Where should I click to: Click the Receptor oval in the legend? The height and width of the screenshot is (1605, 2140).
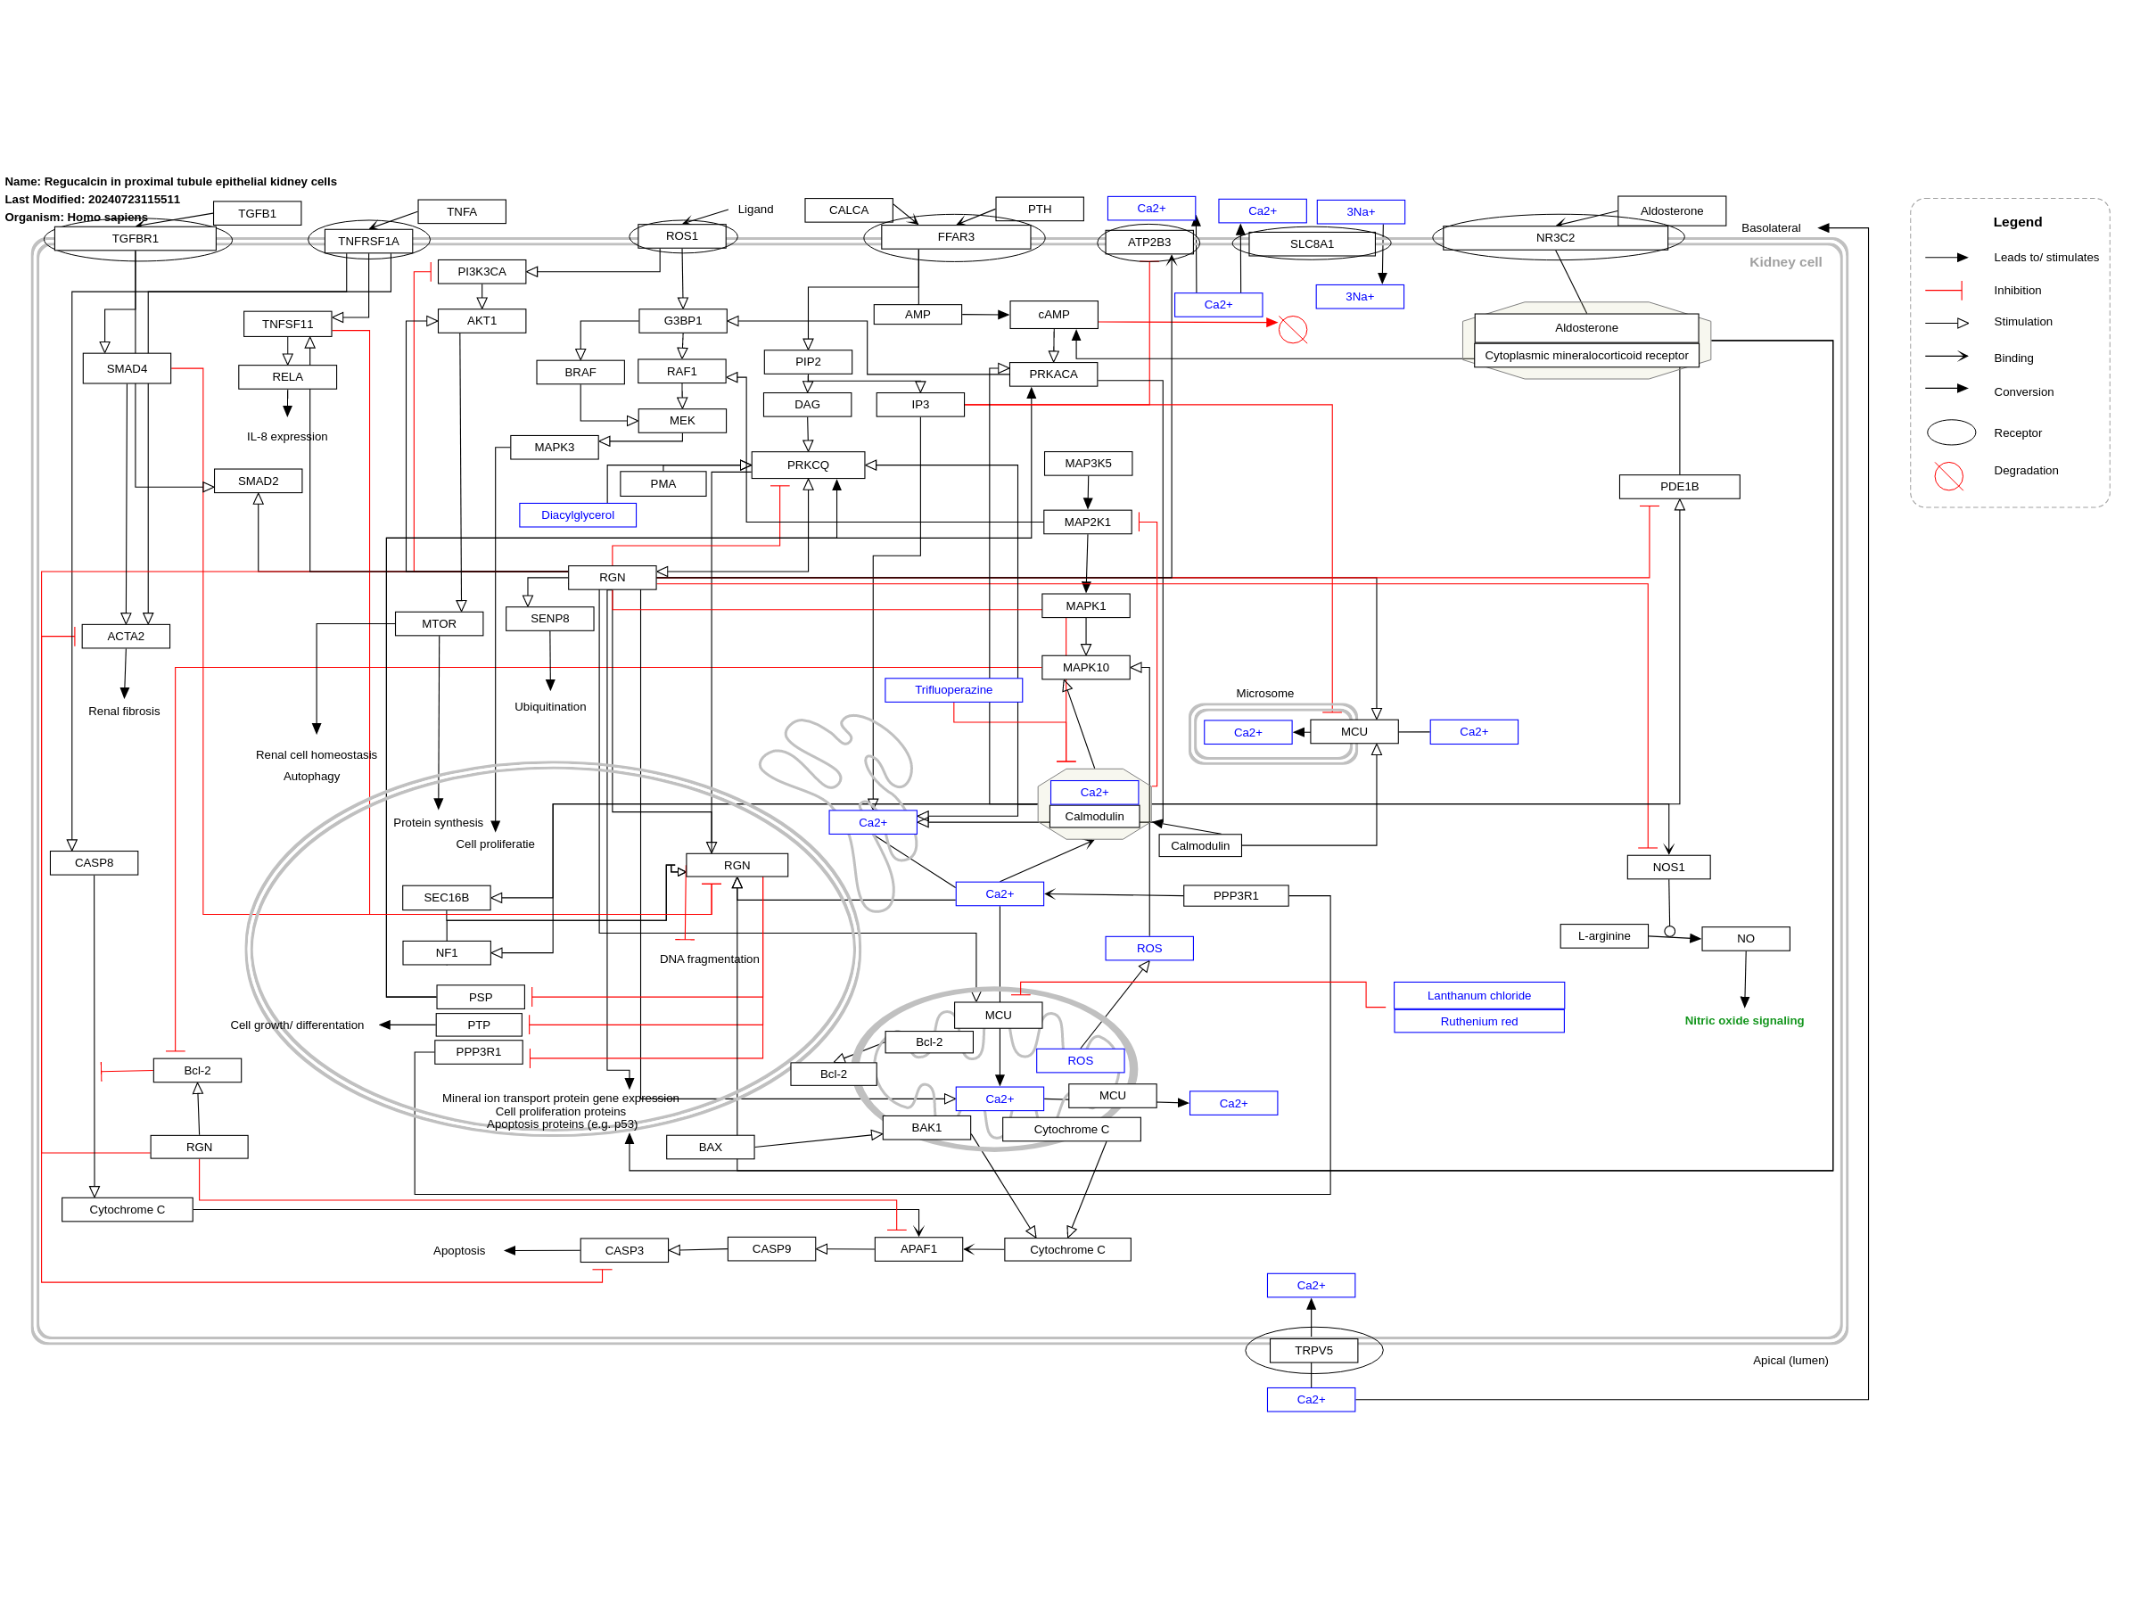[x=1953, y=432]
